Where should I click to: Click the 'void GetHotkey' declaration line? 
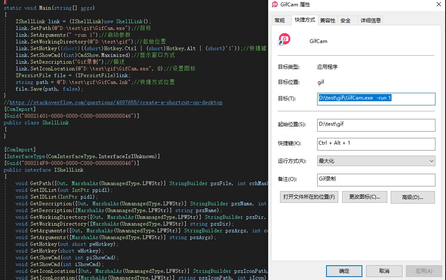[x=67, y=244]
